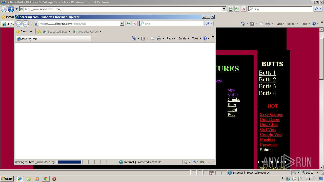Click Read Mail icon in darering.com window
Image resolution: width=324 pixels, height=182 pixels.
point(153,38)
